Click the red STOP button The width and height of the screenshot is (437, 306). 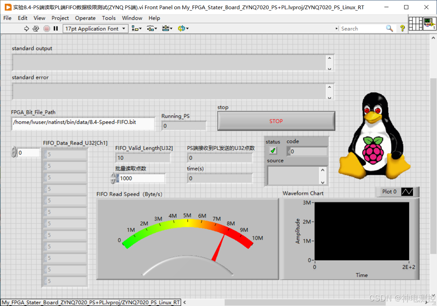point(276,121)
